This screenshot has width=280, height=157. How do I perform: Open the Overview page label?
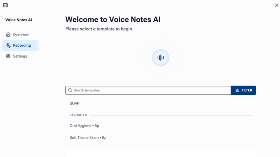pyautogui.click(x=21, y=34)
